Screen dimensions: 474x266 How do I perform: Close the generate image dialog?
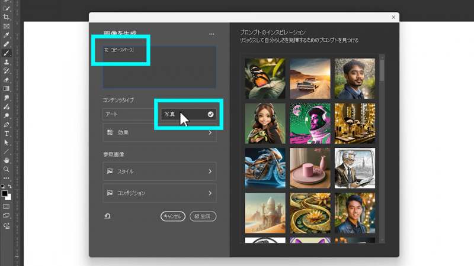393,17
